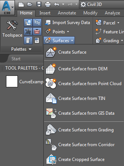Viewport: 124px width, 166px height.
Task: Choose Create Surface from TIN
Action: pos(84,98)
